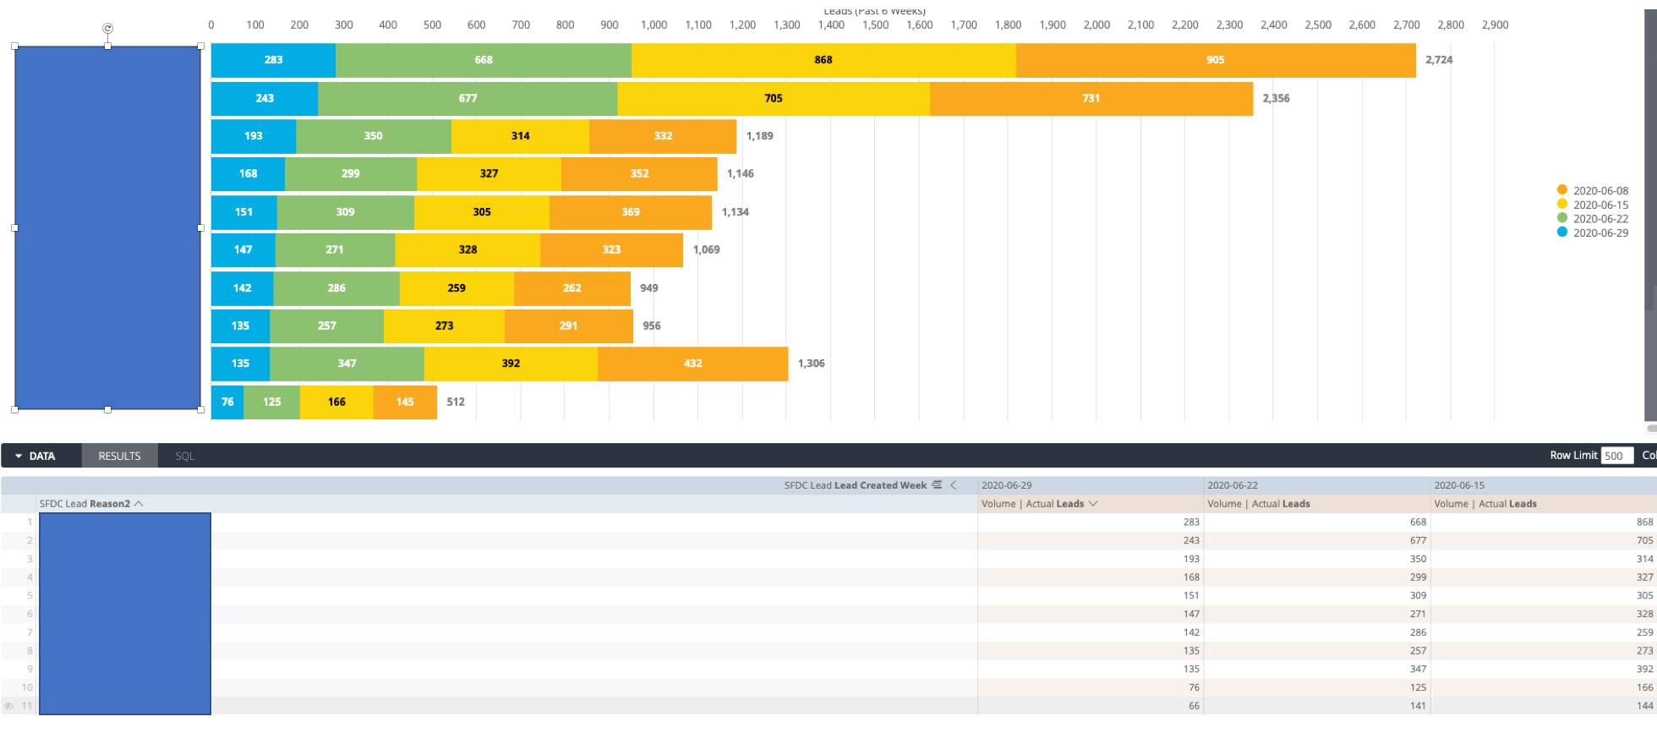Viewport: 1657px width, 733px height.
Task: Click the bottom-right resize handle of blue rectangle
Action: tap(200, 409)
